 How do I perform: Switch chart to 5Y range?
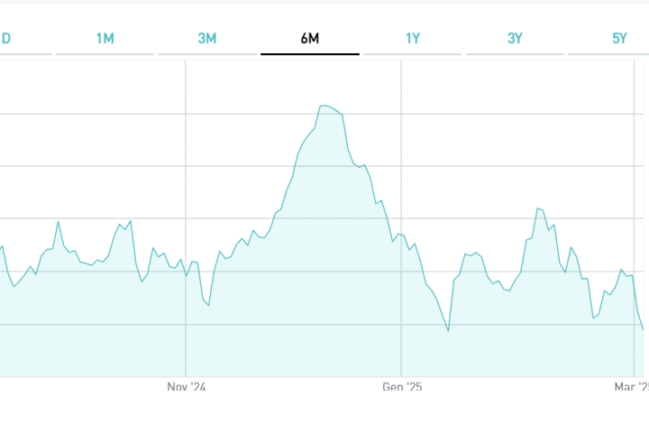tap(619, 38)
